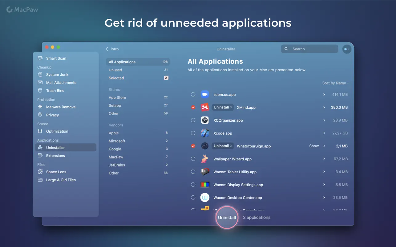Select Setapp filter
The height and width of the screenshot is (247, 396).
pyautogui.click(x=138, y=105)
